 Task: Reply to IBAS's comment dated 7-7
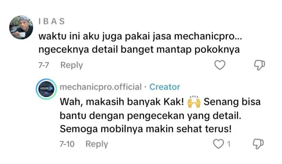(71, 65)
